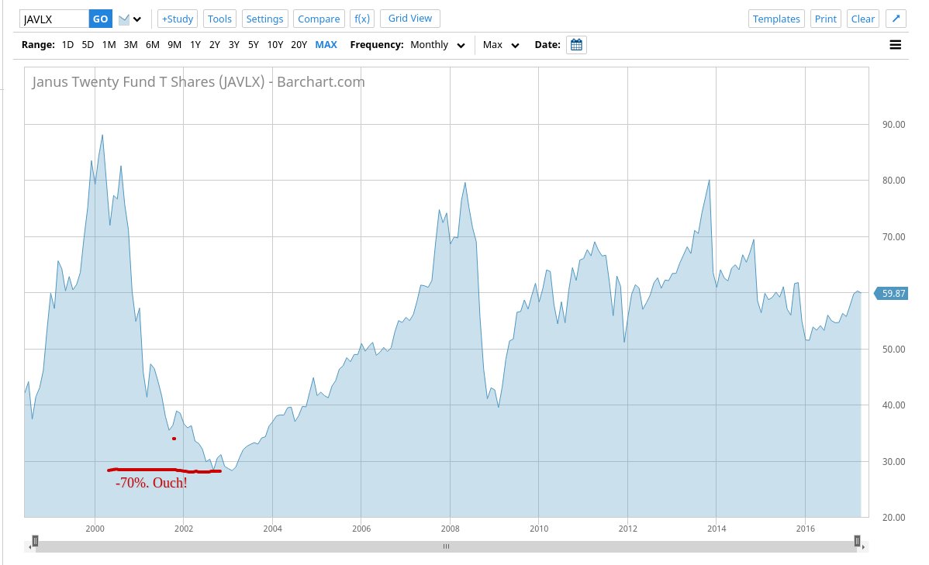Grab the right range slider handle

pos(857,541)
